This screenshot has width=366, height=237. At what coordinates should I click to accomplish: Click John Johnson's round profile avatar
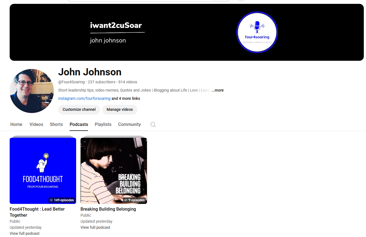[x=32, y=91]
